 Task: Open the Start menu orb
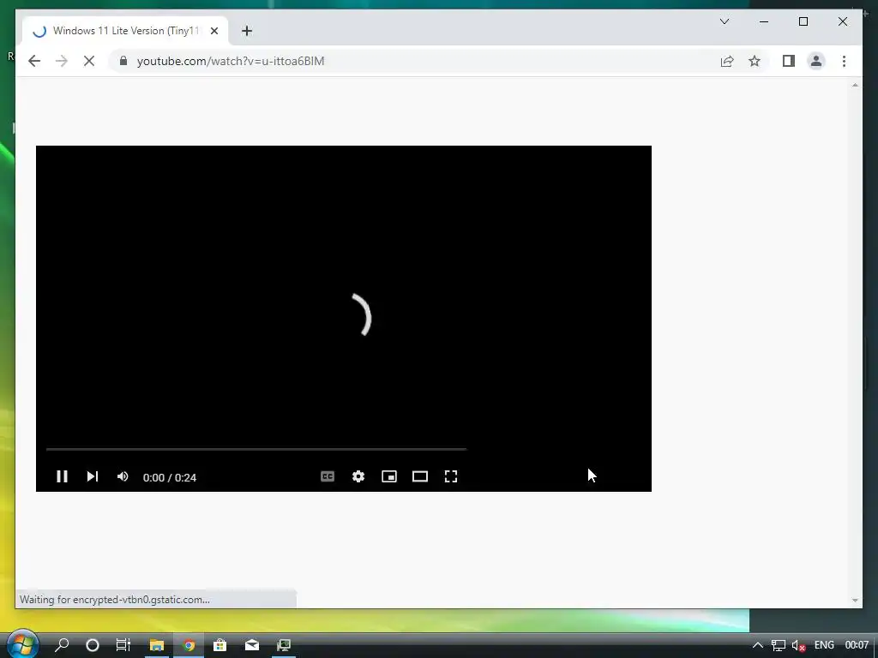point(21,644)
